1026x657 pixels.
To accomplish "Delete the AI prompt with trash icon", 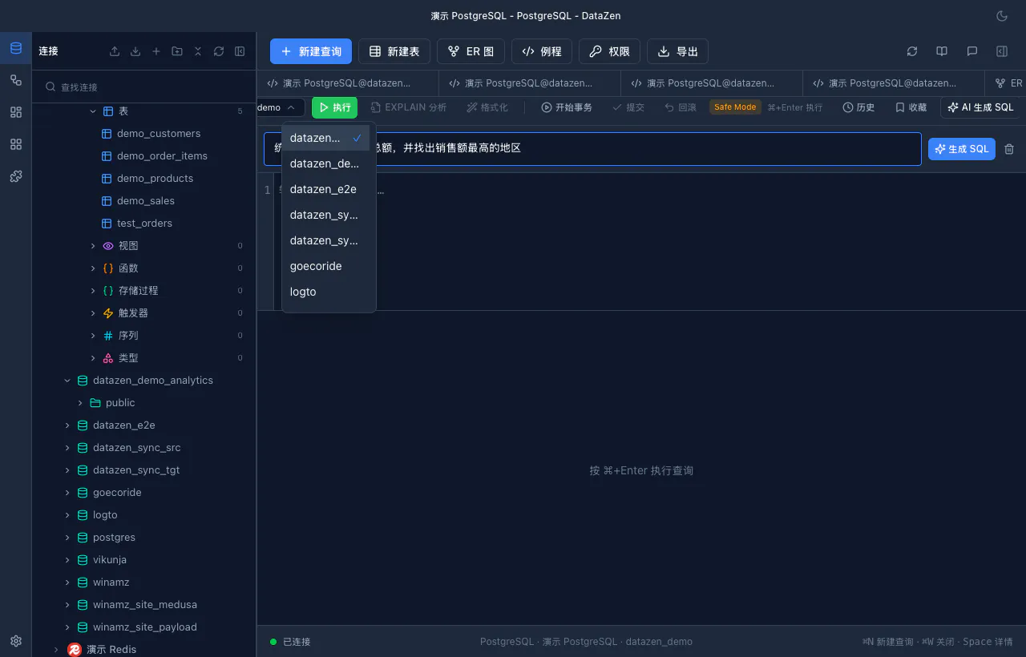I will click(1009, 149).
